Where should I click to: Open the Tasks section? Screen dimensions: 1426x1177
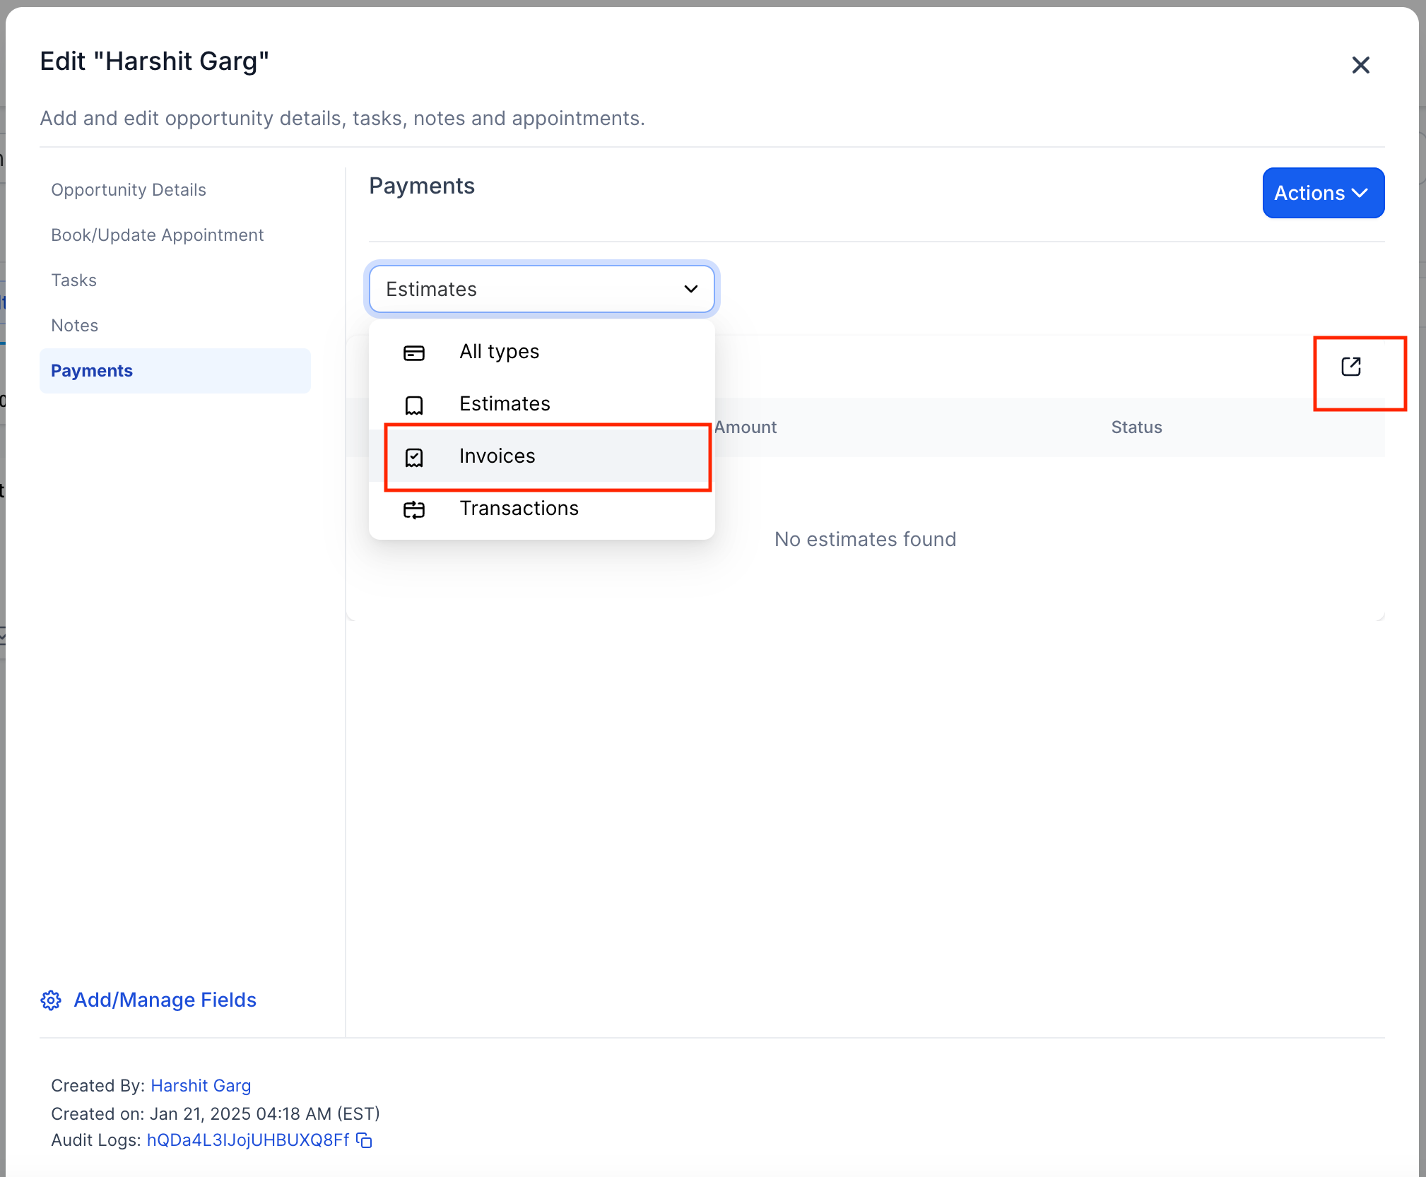[73, 280]
